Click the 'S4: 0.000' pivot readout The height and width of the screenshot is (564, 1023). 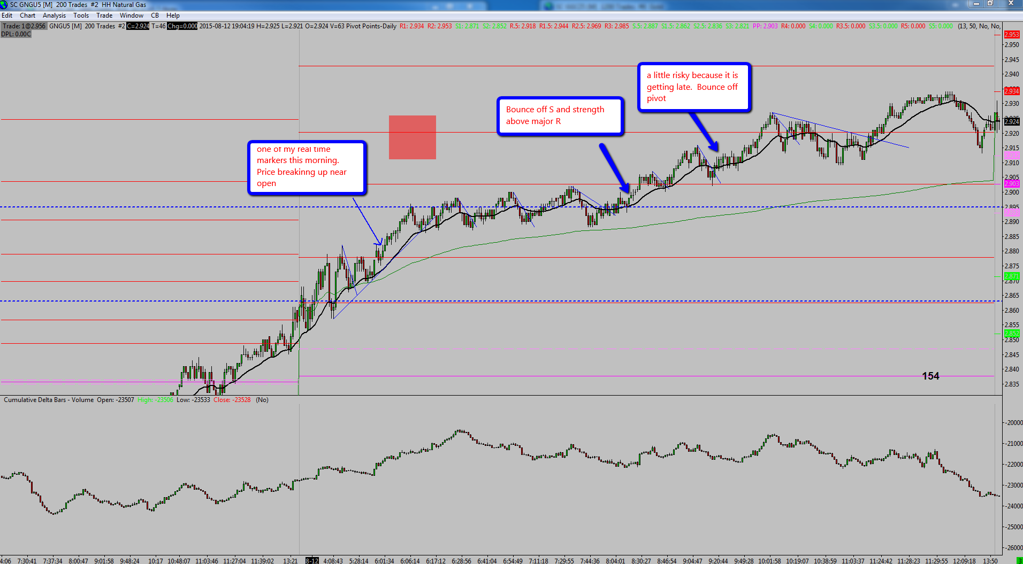pyautogui.click(x=821, y=26)
